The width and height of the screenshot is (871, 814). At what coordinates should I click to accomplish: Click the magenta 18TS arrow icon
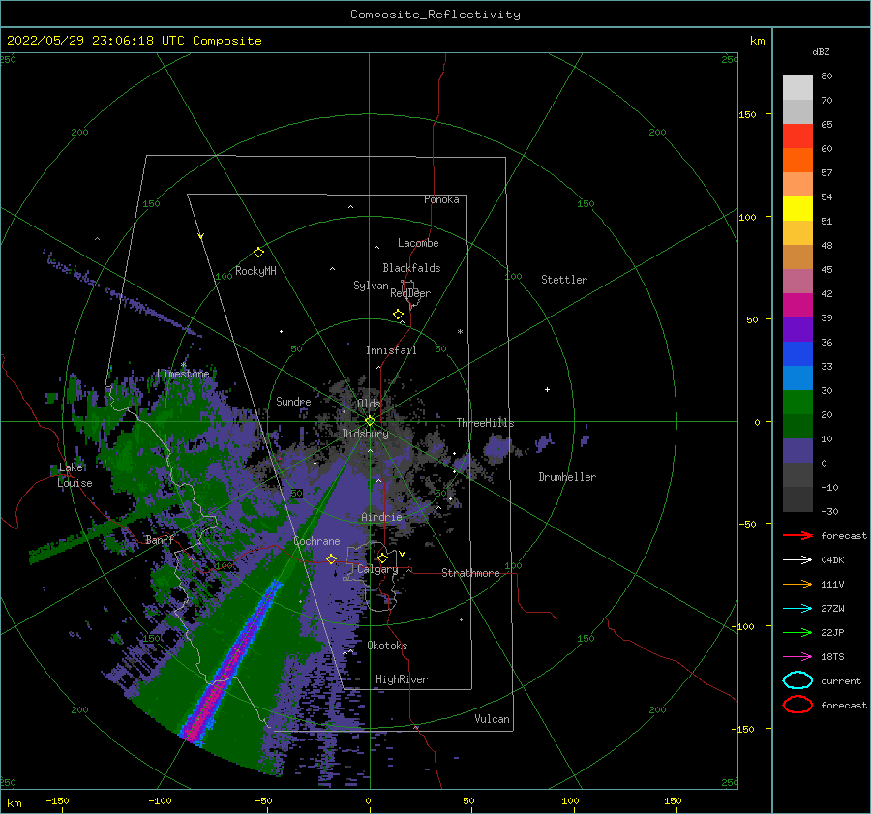[x=797, y=657]
